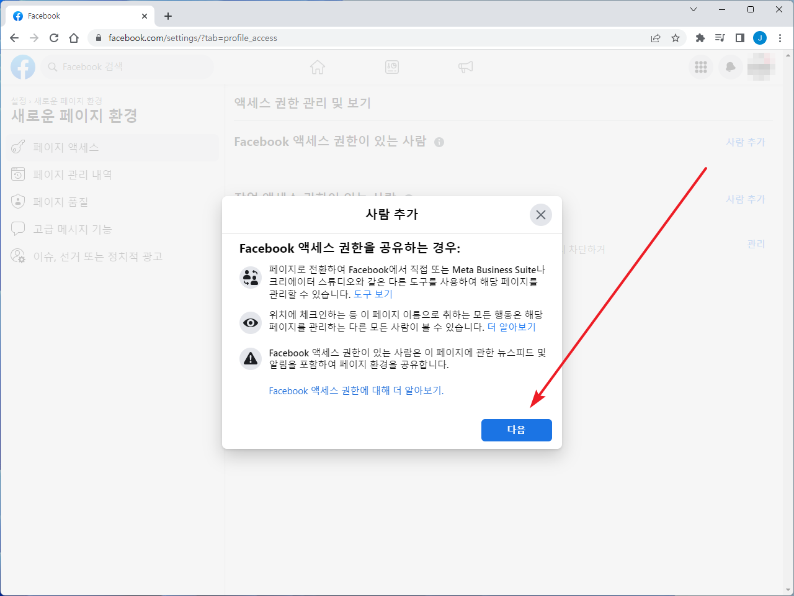This screenshot has width=794, height=596.
Task: Click the key icon beside 페이지 액세스
Action: tap(18, 147)
